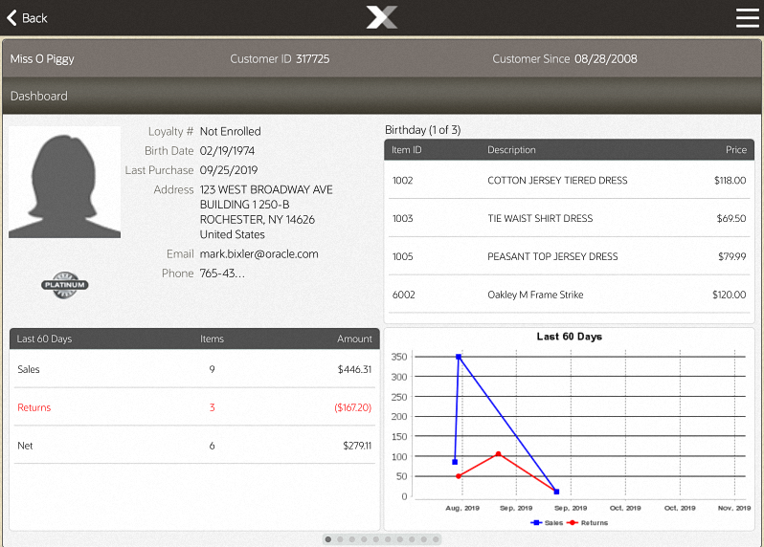Click Customer ID 317725
The width and height of the screenshot is (764, 547).
pos(280,59)
